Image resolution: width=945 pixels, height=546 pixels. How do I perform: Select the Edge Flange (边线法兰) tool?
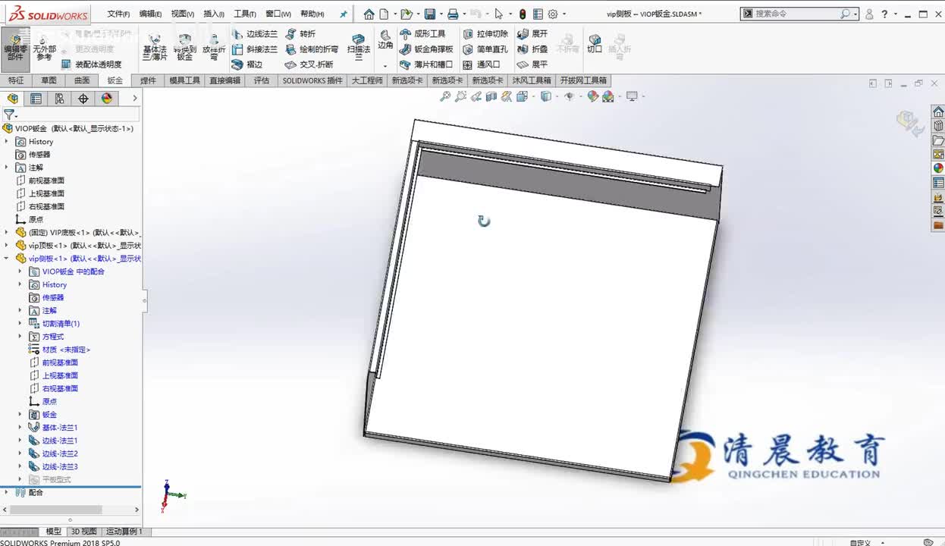255,34
